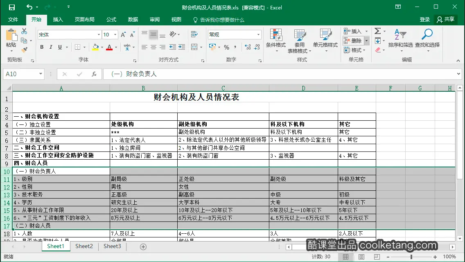Toggle Italic formatting

[51, 47]
